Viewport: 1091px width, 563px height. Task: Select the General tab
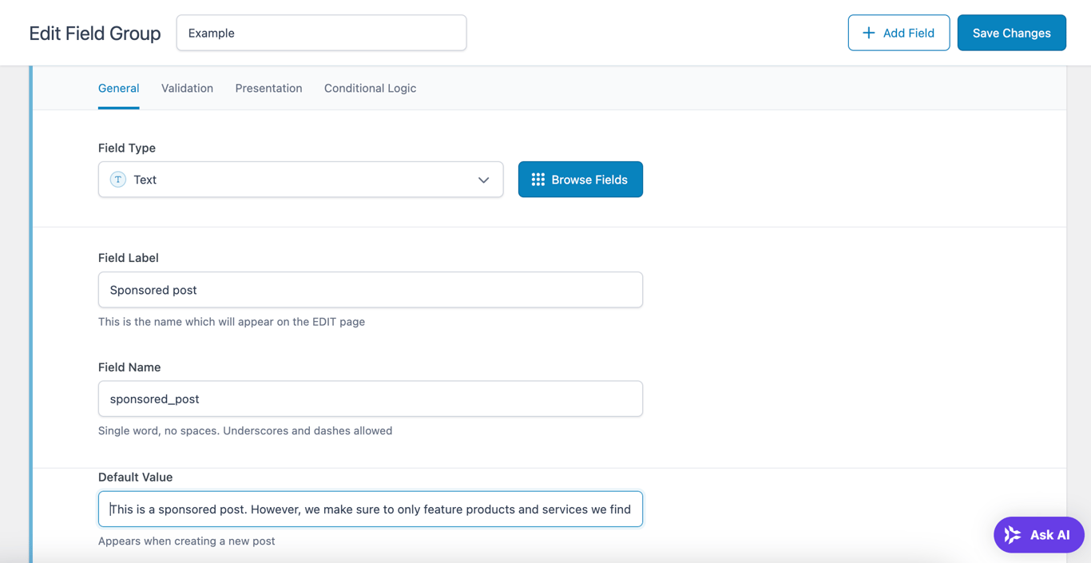tap(118, 88)
